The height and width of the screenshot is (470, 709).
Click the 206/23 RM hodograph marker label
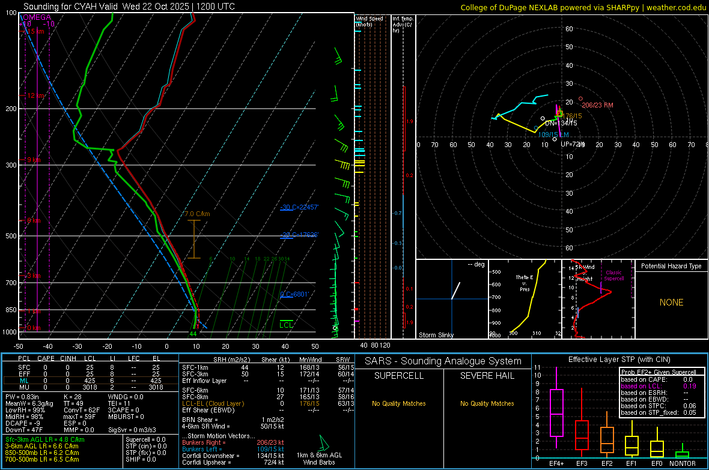(x=597, y=105)
